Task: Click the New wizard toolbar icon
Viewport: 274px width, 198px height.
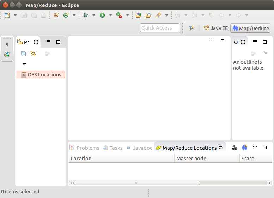Action: (x=7, y=16)
